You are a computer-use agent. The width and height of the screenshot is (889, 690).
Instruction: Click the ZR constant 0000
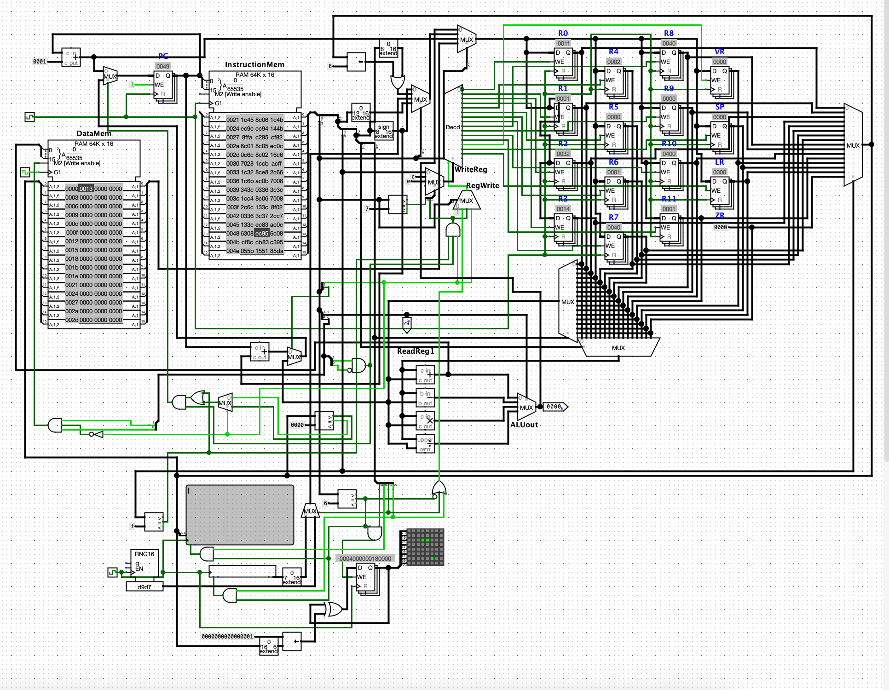point(721,227)
